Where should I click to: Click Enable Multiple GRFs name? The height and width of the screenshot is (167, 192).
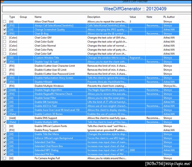coord(46,122)
